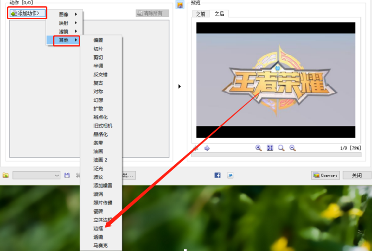Expand the 图像 submenu
372x251 pixels.
coord(64,14)
